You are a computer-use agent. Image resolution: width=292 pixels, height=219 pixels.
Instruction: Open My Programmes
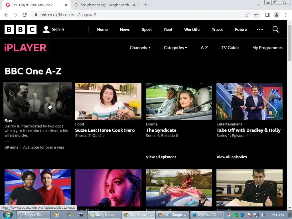[267, 48]
